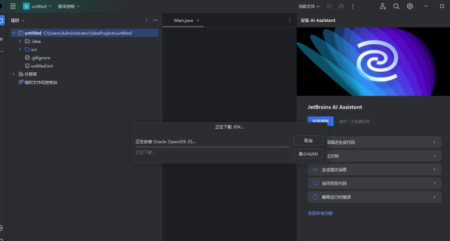Click the Debug bug icon

[341, 6]
